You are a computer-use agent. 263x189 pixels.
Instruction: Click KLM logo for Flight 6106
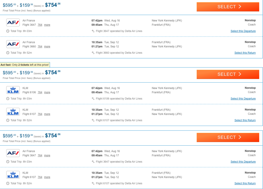point(13,90)
